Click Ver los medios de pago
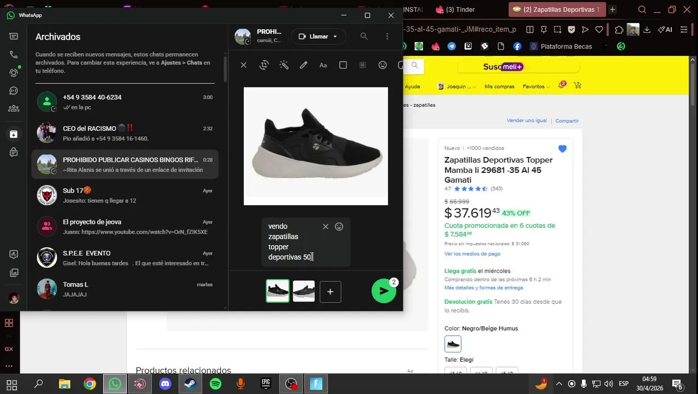Viewport: 698px width, 394px height. (x=472, y=254)
